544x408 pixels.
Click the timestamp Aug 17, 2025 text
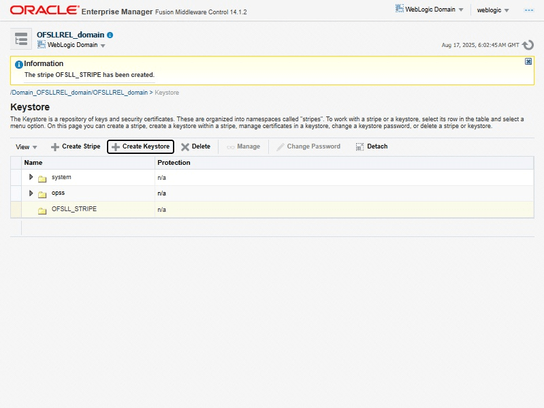[480, 45]
